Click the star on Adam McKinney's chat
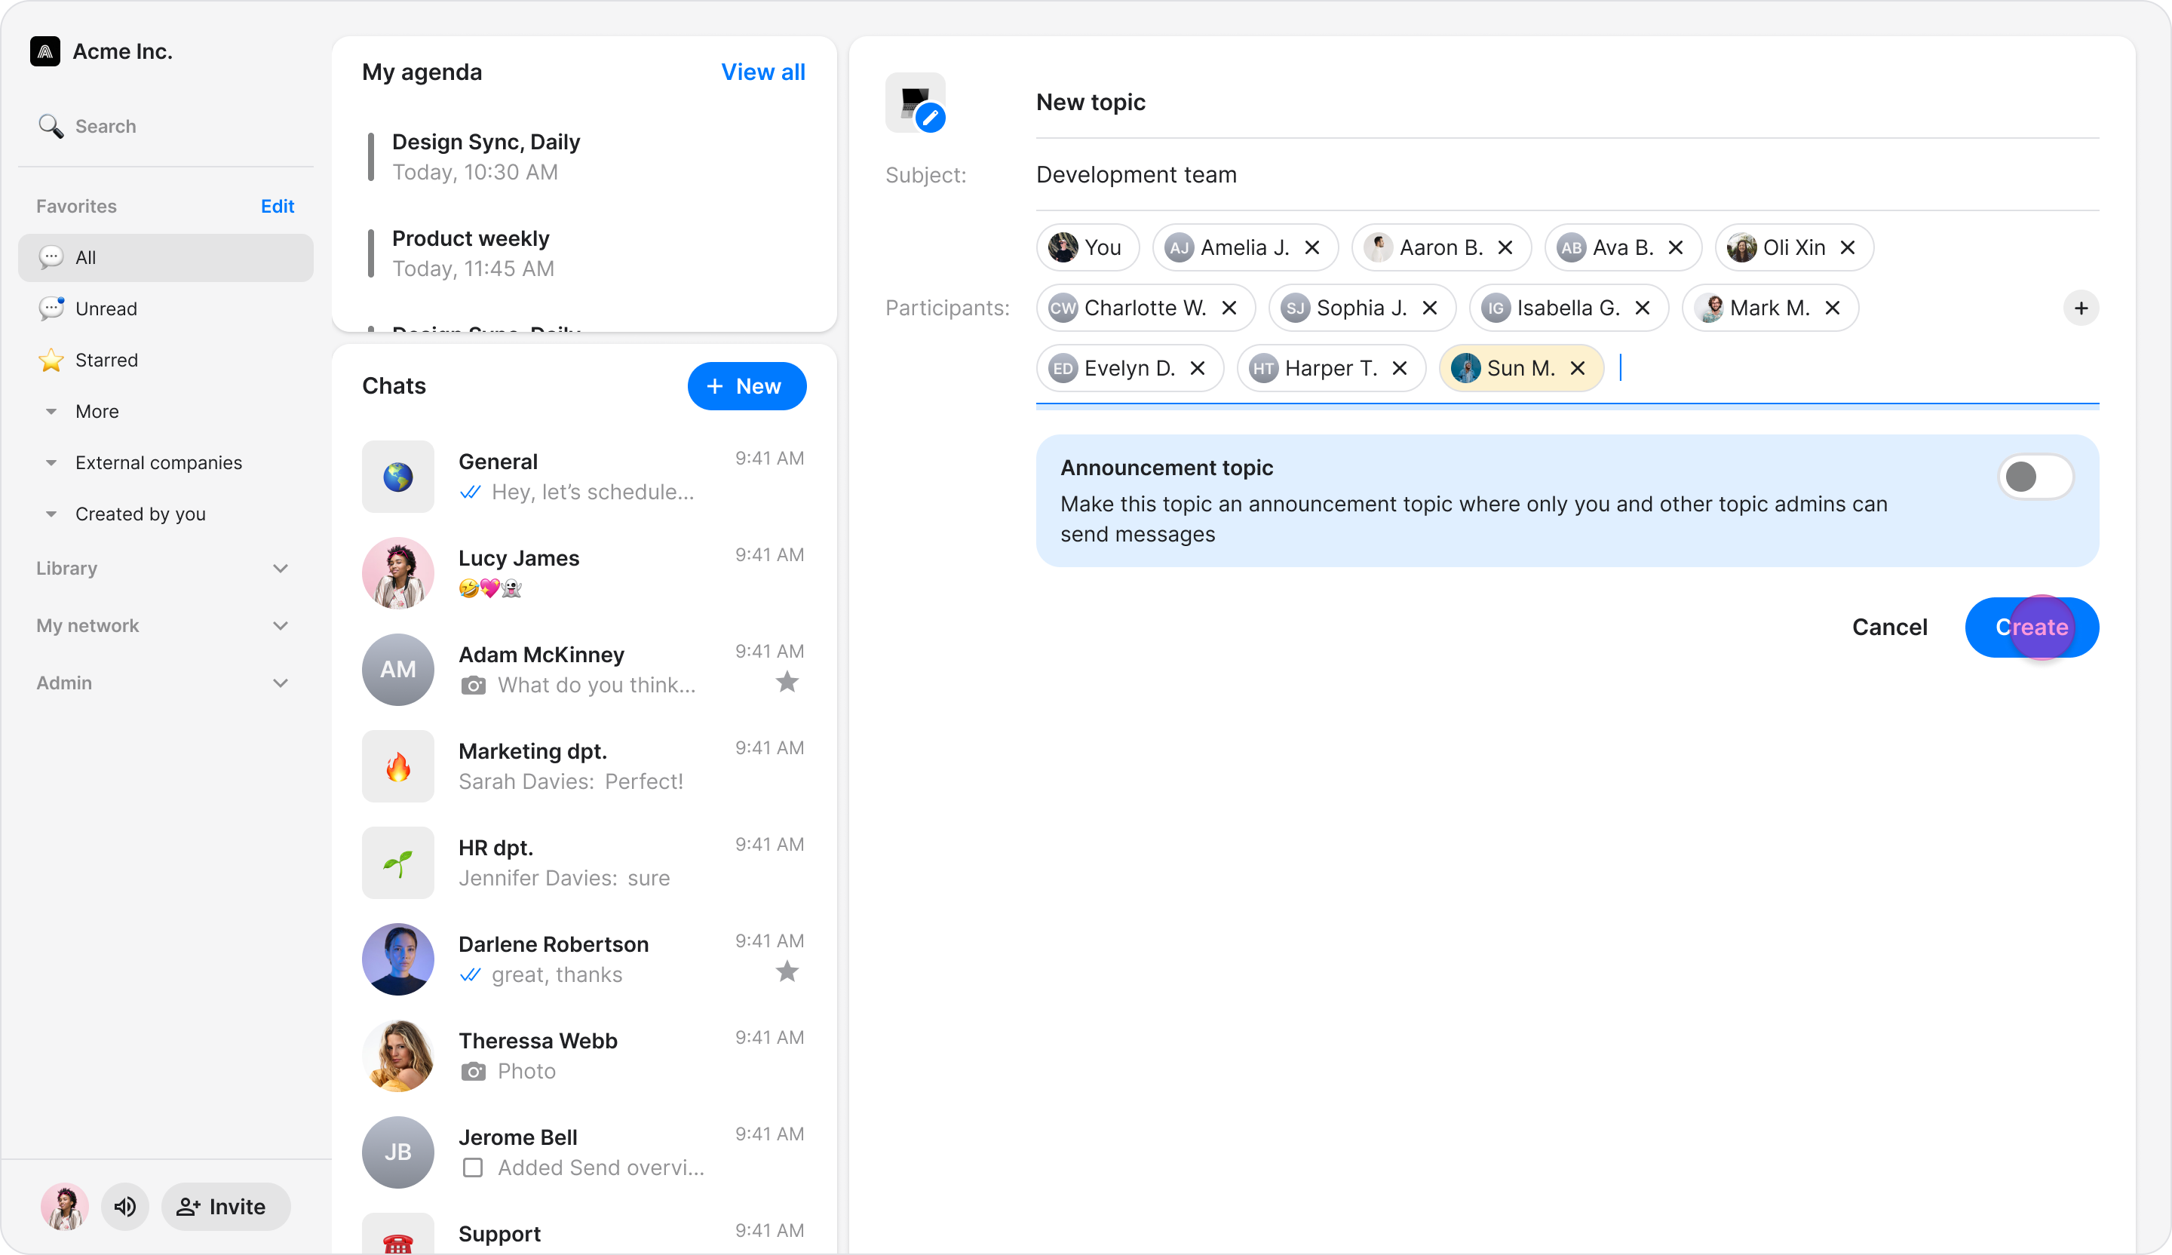Viewport: 2172px width, 1255px height. tap(787, 683)
